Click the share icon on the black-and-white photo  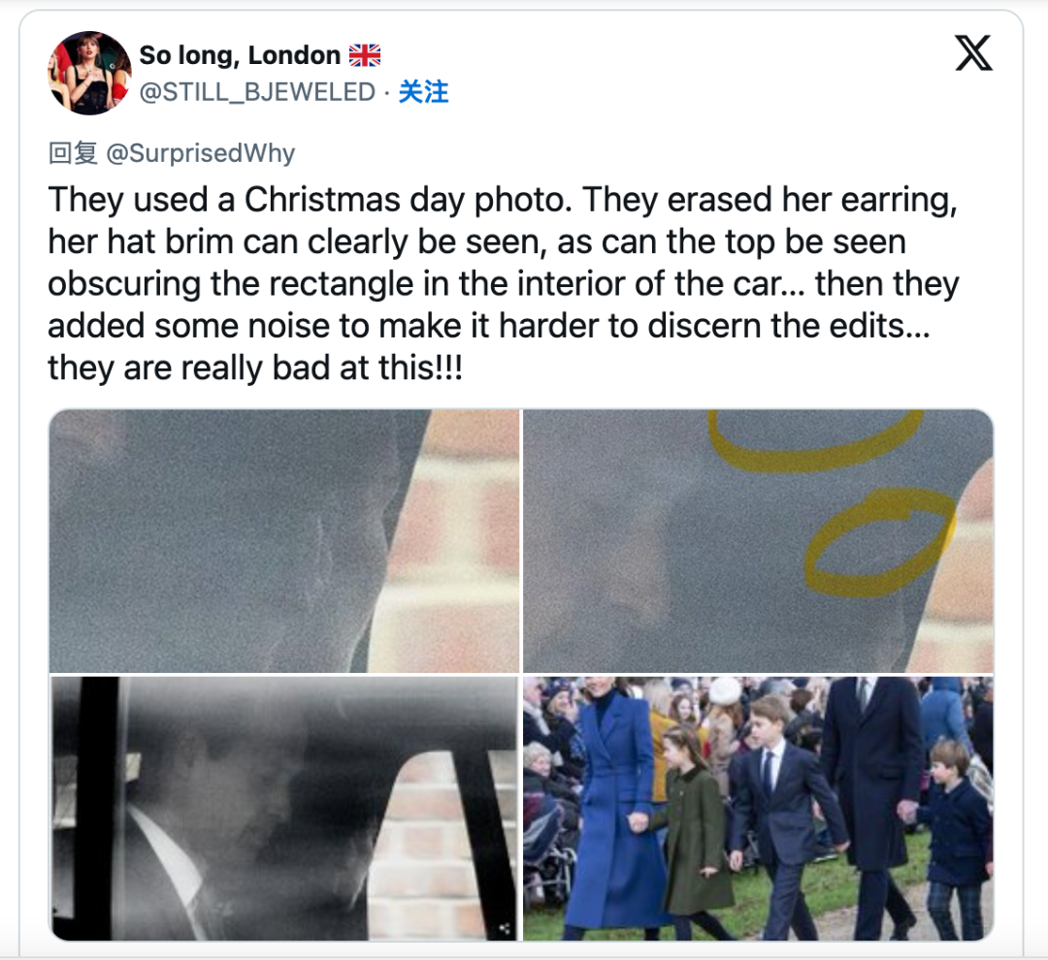click(x=505, y=928)
